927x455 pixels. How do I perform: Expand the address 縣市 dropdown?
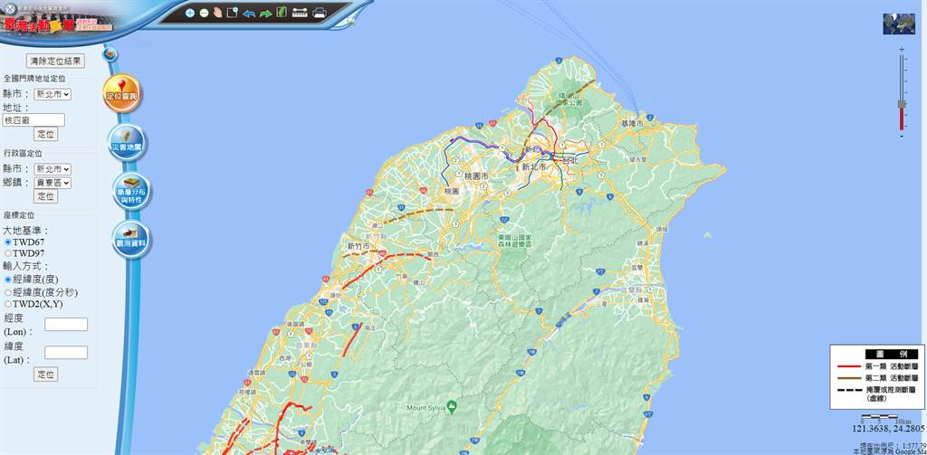[x=53, y=93]
